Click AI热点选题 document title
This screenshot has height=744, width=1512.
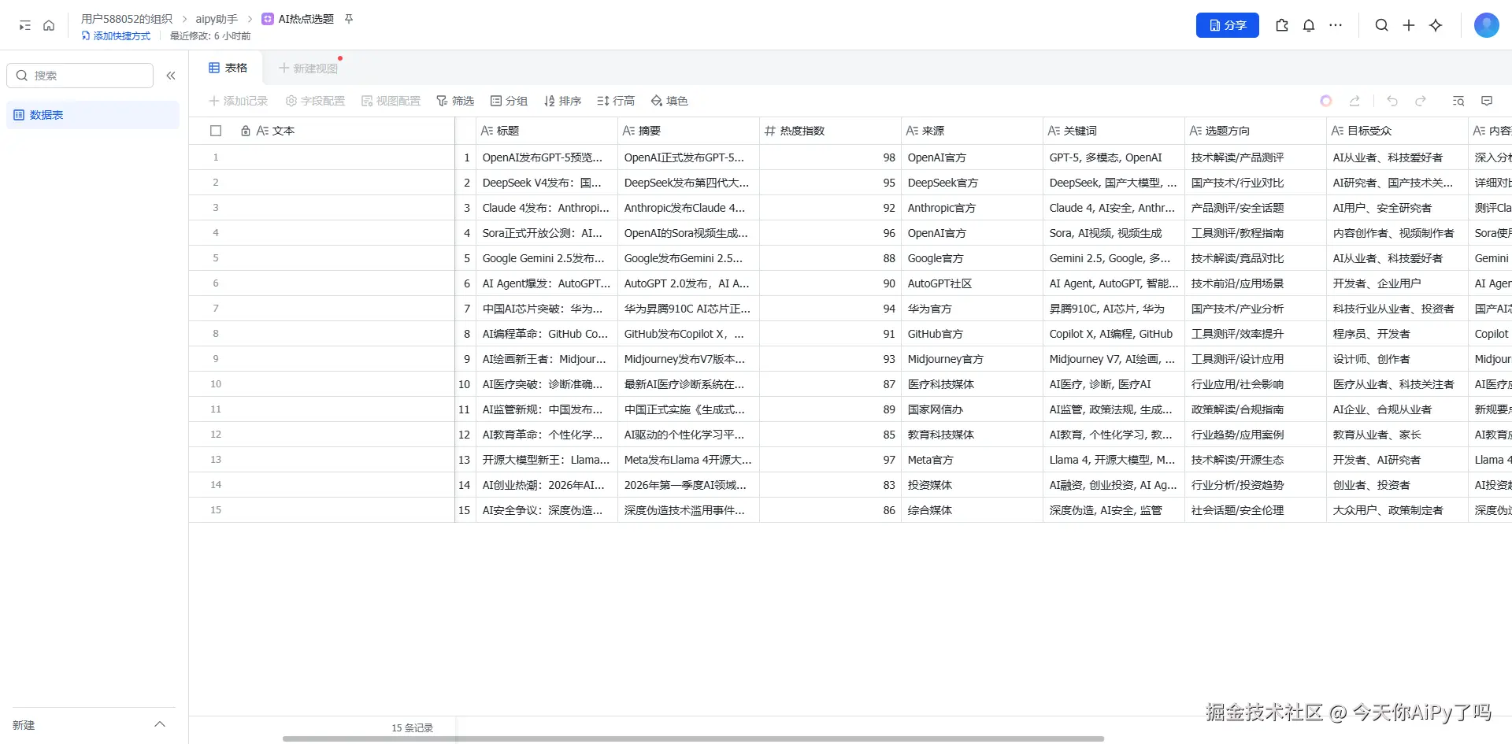tap(306, 19)
